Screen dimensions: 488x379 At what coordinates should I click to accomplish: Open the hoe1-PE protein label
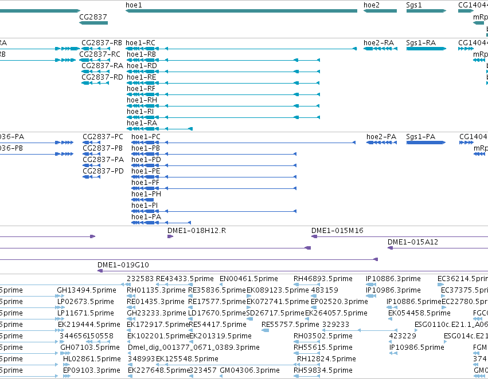[146, 171]
